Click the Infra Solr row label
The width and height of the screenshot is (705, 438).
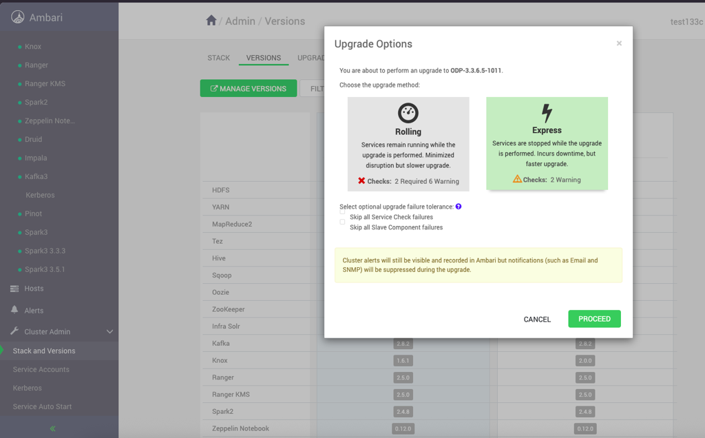tap(226, 326)
